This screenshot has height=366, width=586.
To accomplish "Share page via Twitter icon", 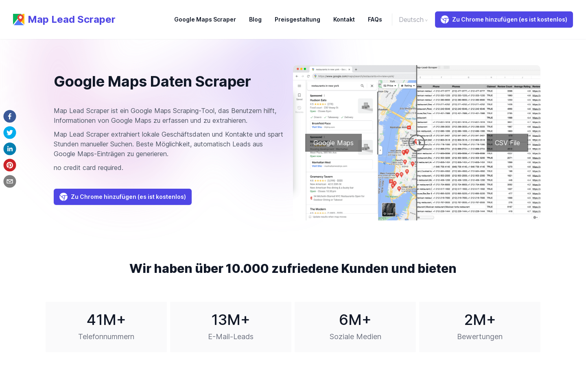I will (10, 133).
